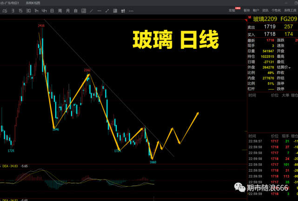Select the 4h chart period
This screenshot has height=201, width=298.
pos(44,11)
